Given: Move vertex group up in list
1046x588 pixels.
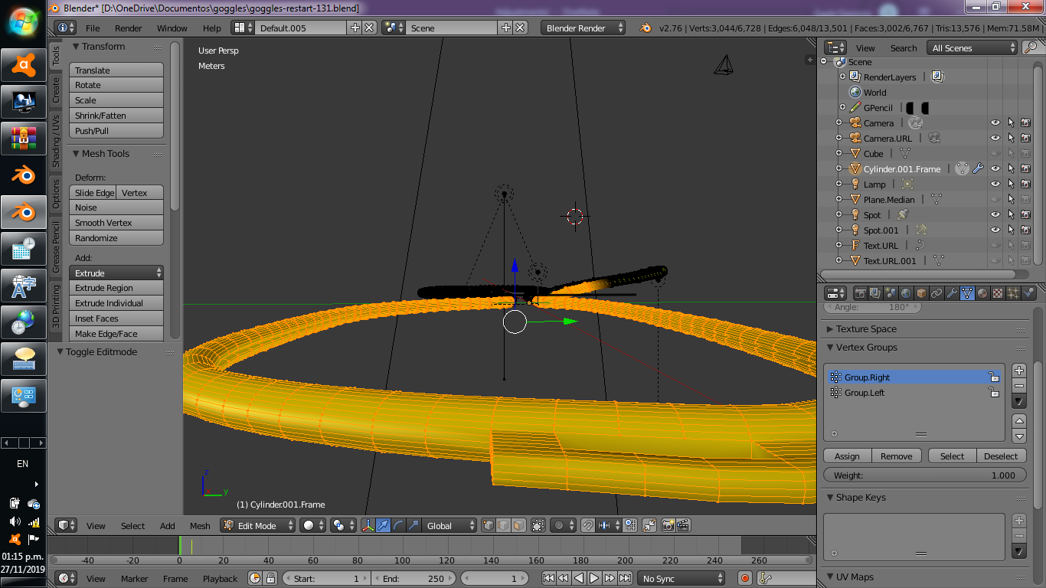Looking at the screenshot, I should point(1019,421).
